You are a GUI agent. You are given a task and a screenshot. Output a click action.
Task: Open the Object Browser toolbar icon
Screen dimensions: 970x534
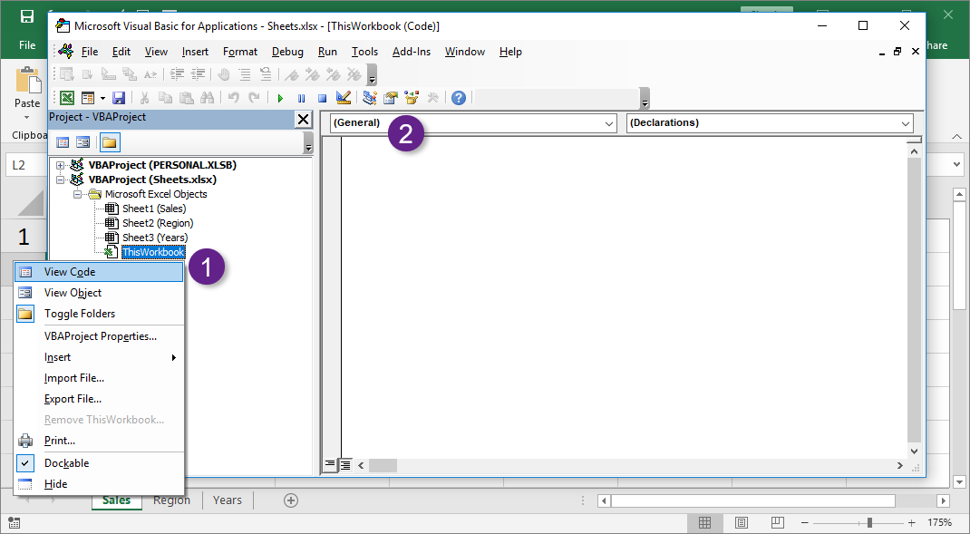pos(412,98)
